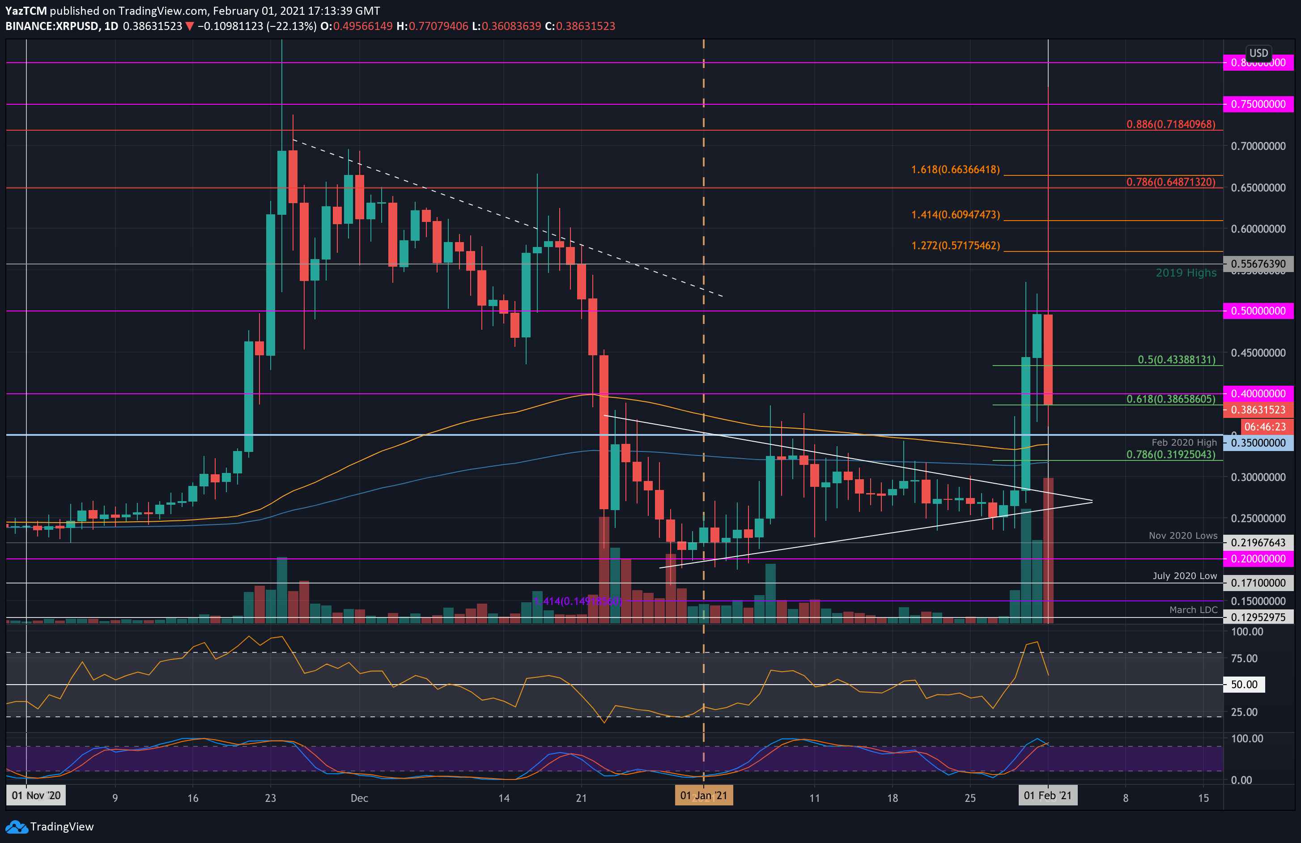The image size is (1301, 843).
Task: Click the YazTCM author name
Action: pos(26,11)
